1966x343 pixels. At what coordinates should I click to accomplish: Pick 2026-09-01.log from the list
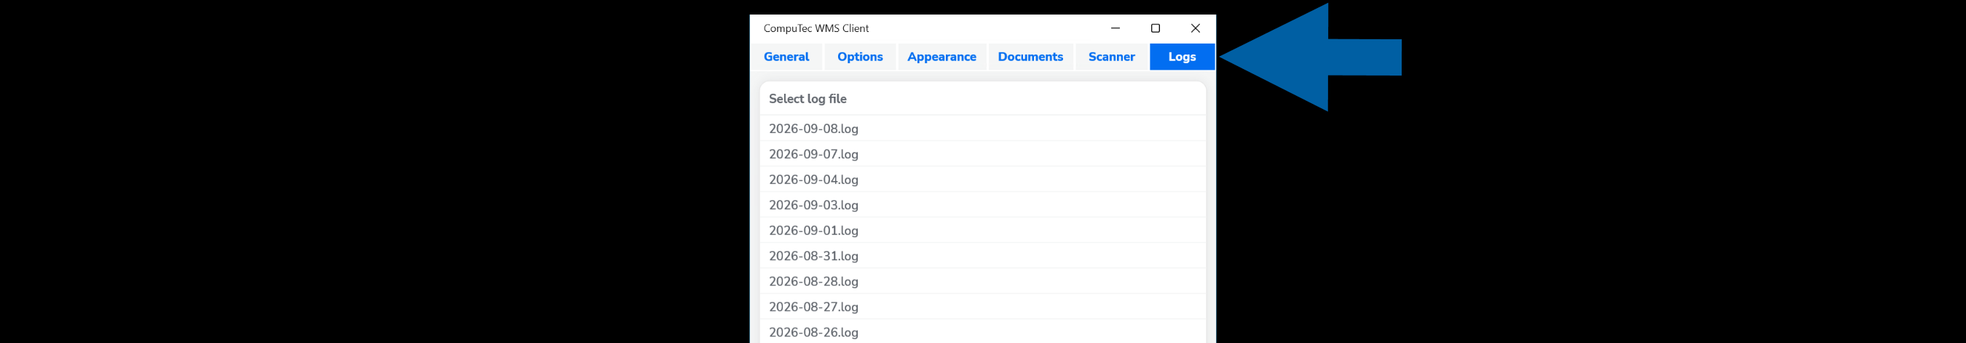click(x=982, y=230)
